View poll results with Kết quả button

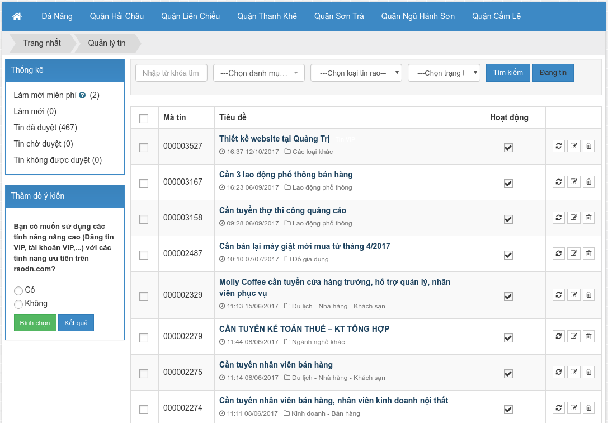76,323
